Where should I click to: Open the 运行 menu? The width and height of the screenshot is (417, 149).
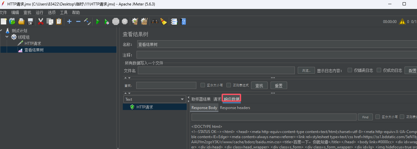39,12
